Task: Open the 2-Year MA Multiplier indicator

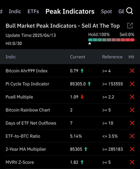Action: pyautogui.click(x=70, y=149)
